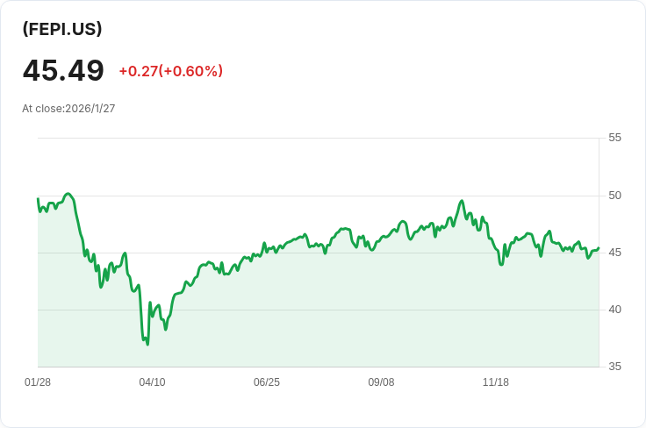Click the lowest trough of the price line

(147, 344)
